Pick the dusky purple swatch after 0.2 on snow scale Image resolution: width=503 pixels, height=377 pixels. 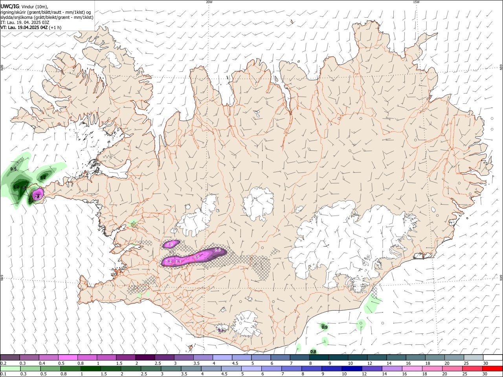pos(10,357)
